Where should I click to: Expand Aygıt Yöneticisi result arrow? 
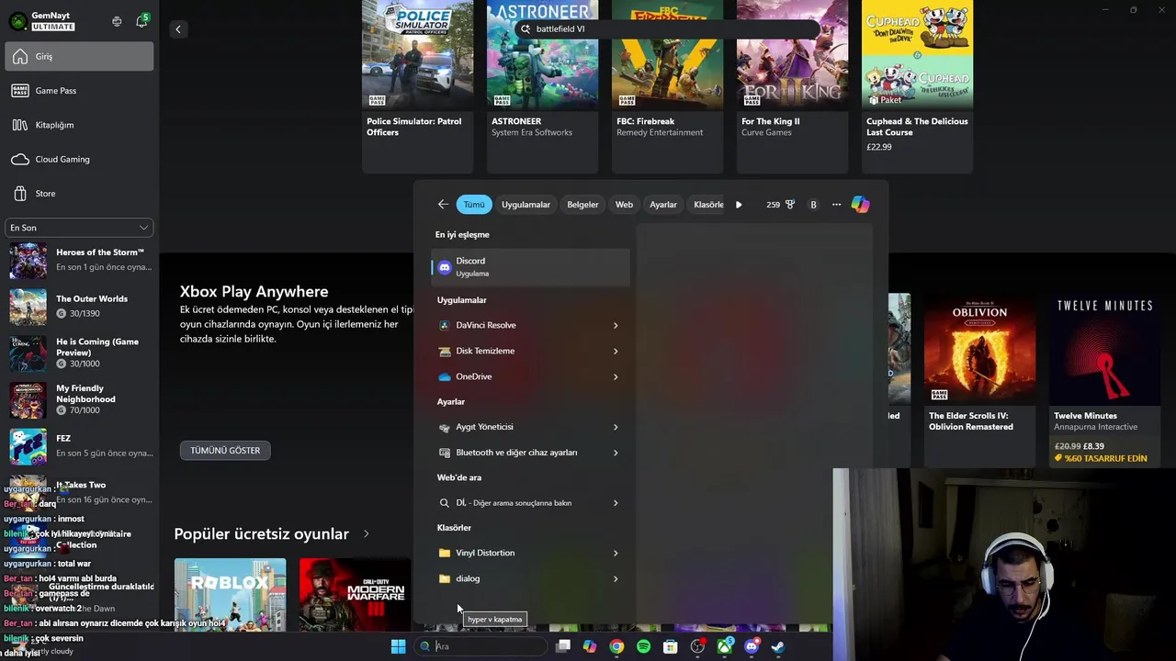[x=616, y=427]
